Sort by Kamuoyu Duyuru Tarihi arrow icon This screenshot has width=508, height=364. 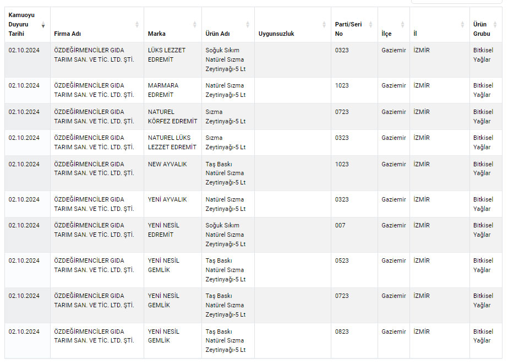[43, 25]
